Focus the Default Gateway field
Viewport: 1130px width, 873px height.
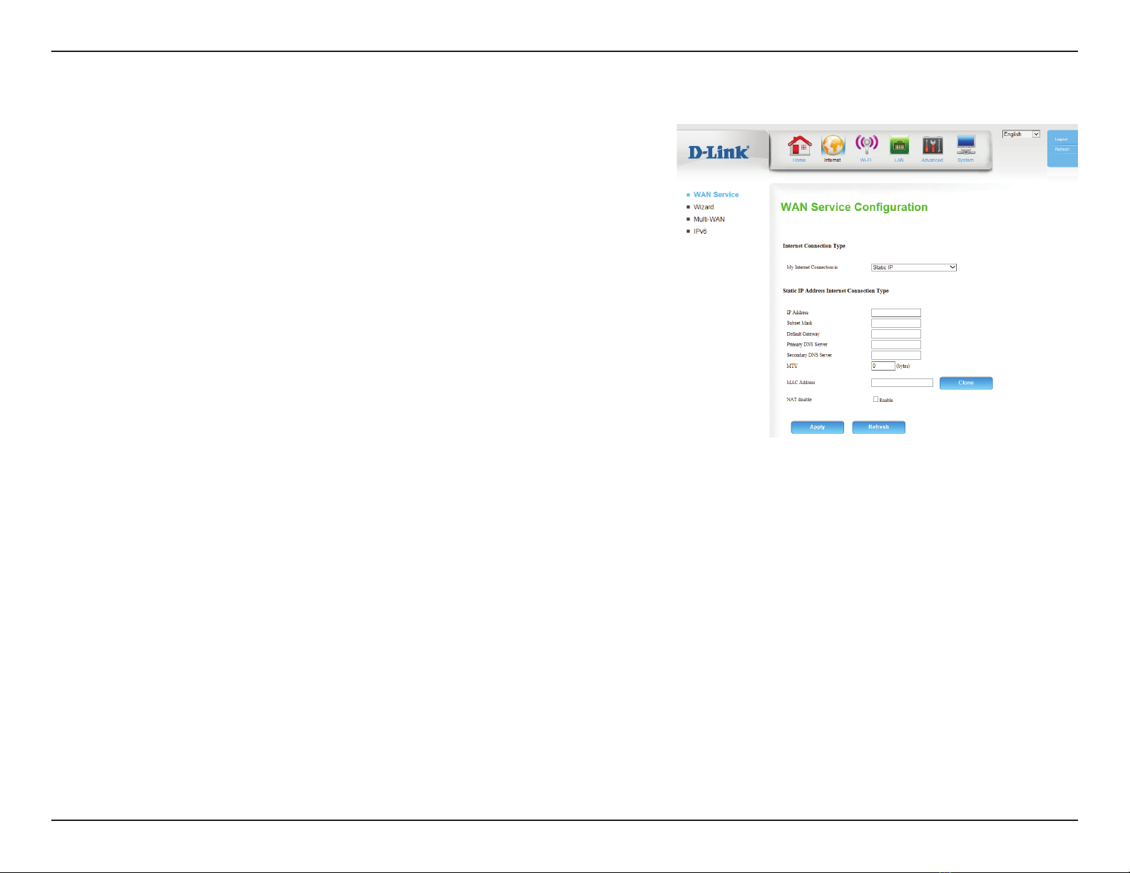point(896,334)
